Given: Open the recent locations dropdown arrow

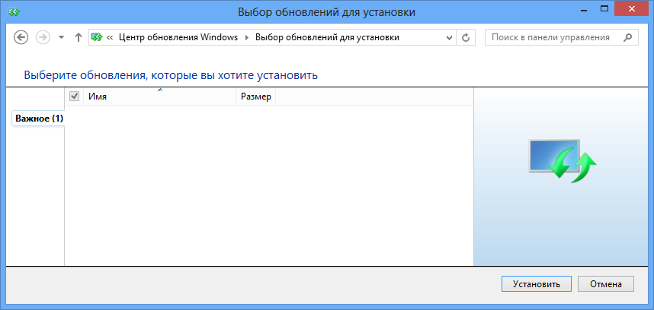Looking at the screenshot, I should pyautogui.click(x=61, y=37).
